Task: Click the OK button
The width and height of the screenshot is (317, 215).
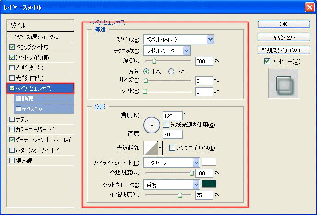Action: (x=284, y=24)
